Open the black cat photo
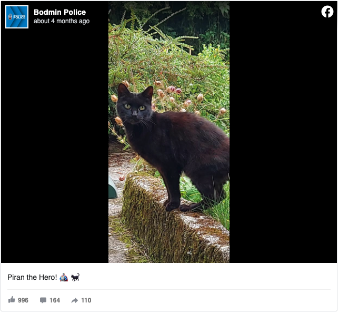The height and width of the screenshot is (313, 339). 169,132
